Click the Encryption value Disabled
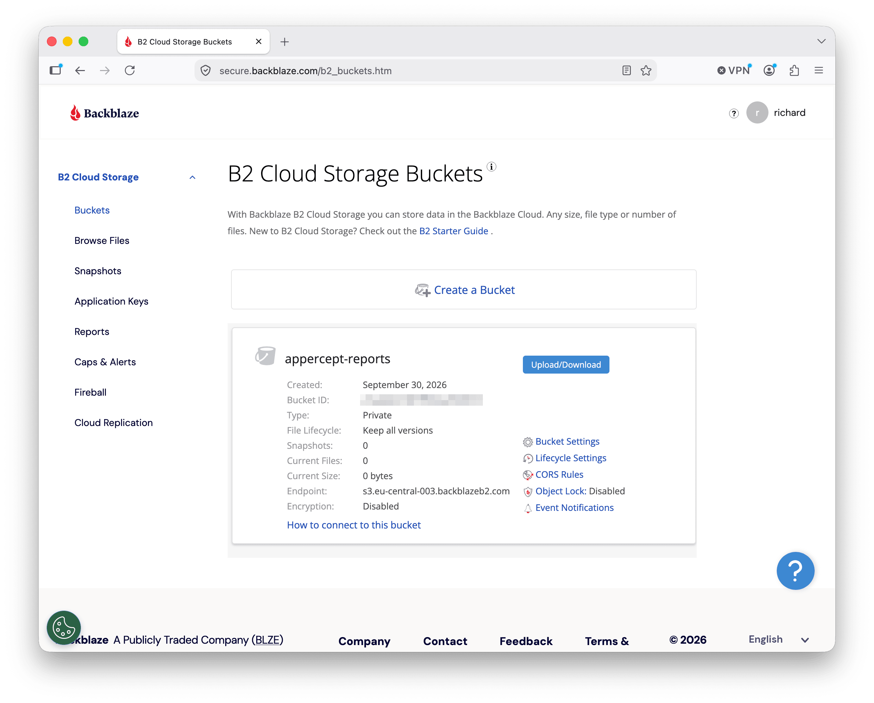Screen dimensions: 874x703 381,506
